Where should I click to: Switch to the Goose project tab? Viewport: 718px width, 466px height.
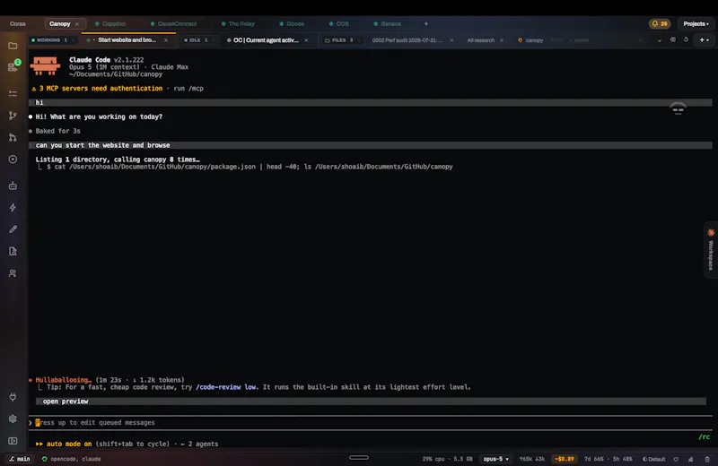pyautogui.click(x=292, y=24)
